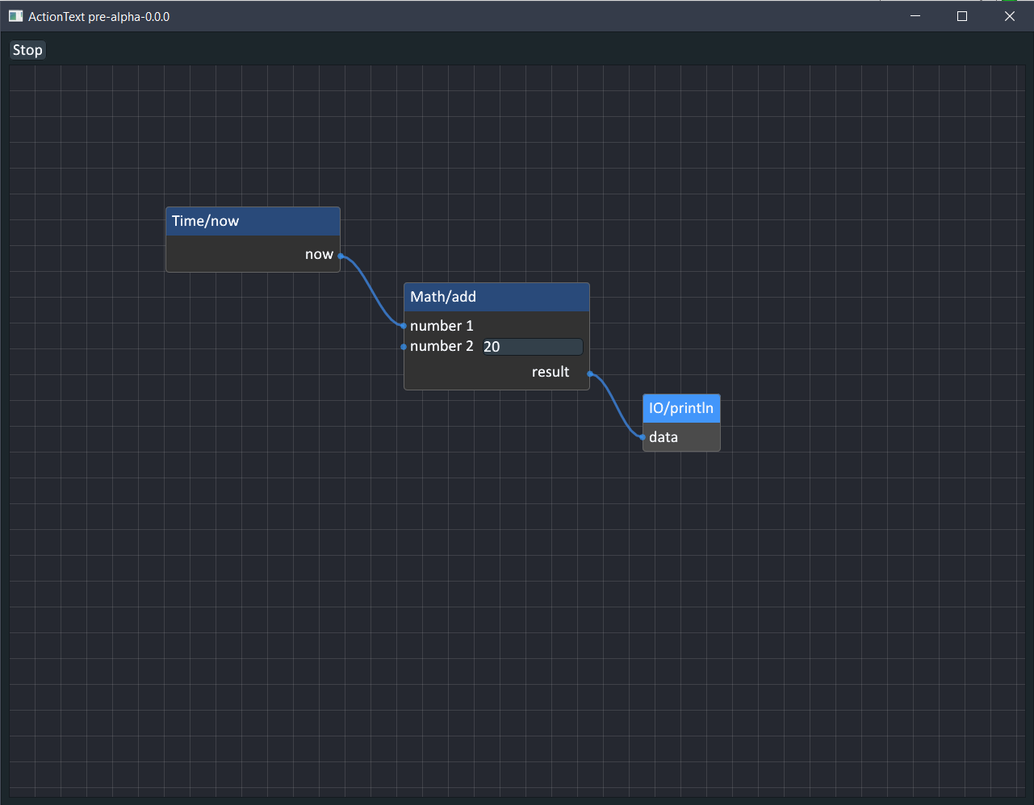Viewport: 1034px width, 805px height.
Task: Click the number 2 input port dot
Action: click(x=404, y=347)
